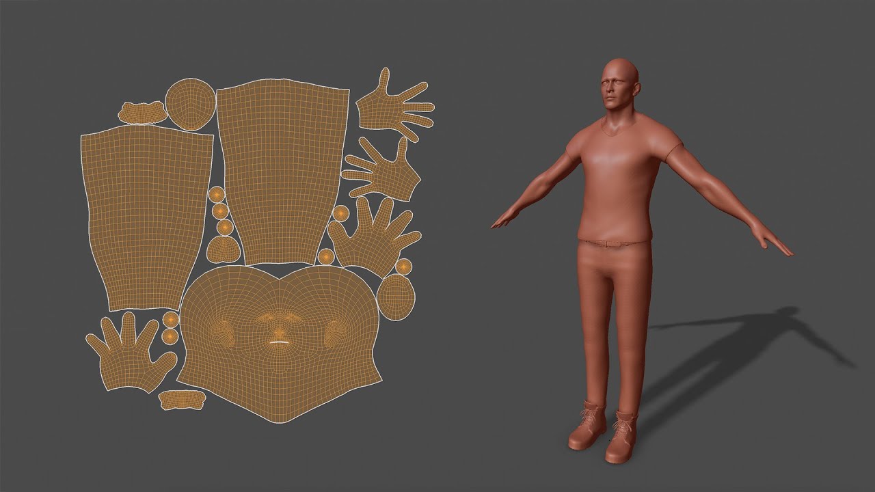Select the mouth slit on the face UV island
Viewport: 875px width, 492px height.
[278, 342]
